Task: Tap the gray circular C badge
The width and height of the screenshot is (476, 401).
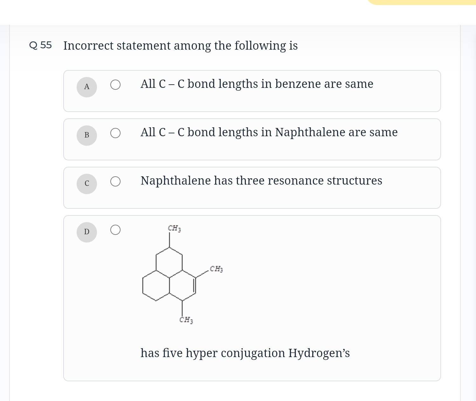Action: click(x=86, y=184)
